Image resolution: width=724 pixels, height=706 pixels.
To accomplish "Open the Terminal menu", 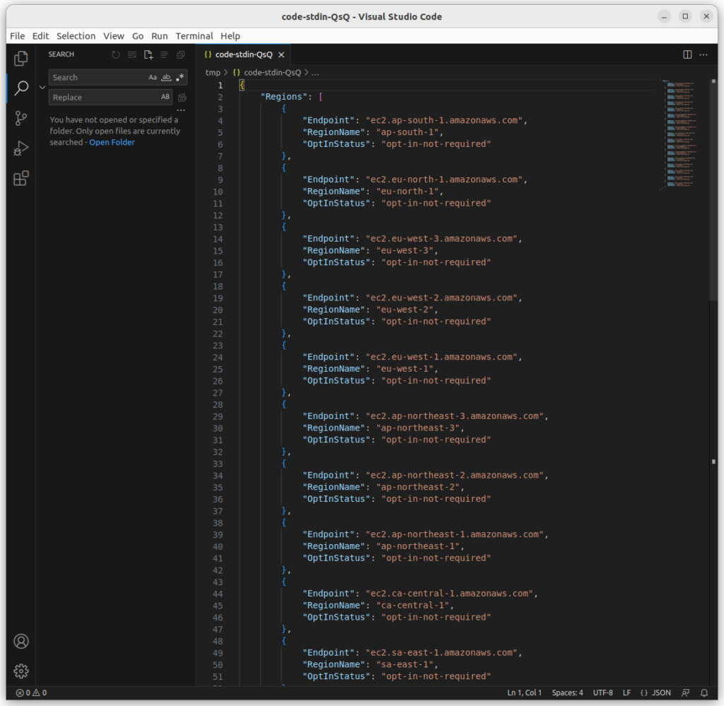I will pos(194,36).
